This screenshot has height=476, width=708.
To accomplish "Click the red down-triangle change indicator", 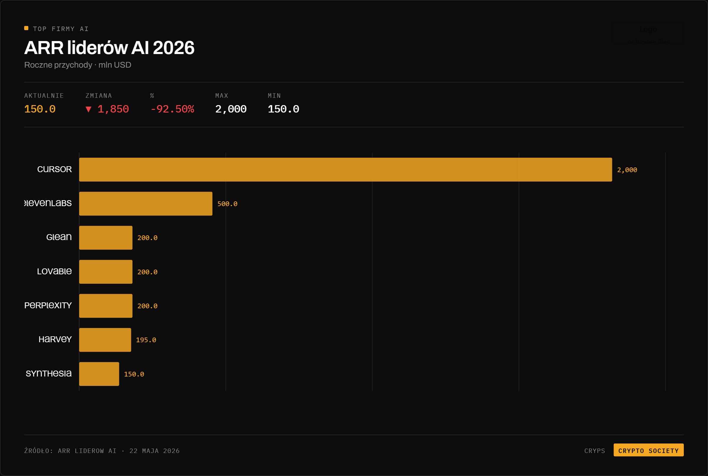I will (88, 109).
